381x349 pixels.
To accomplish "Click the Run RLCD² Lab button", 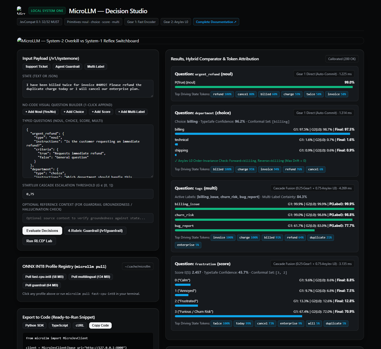I will coord(39,241).
